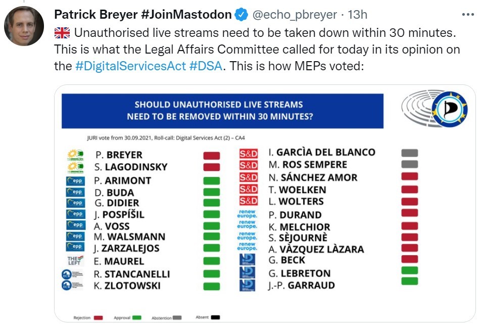Click the ID logo beside G. Beck

(247, 260)
